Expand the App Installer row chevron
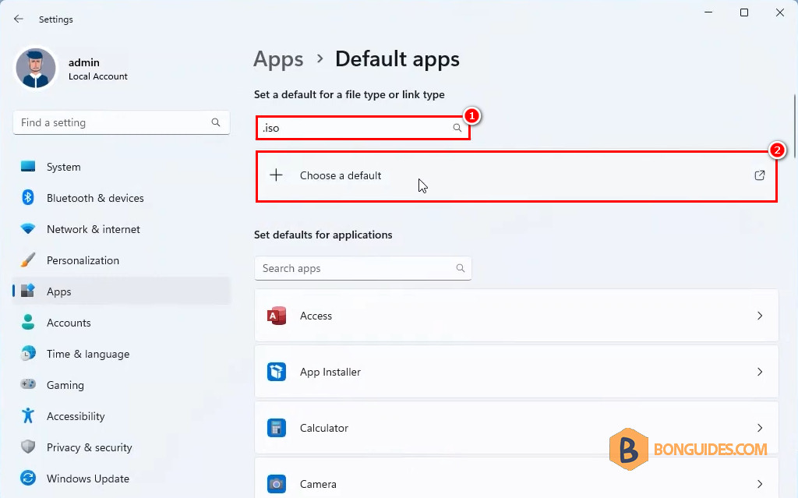The image size is (798, 498). point(759,372)
